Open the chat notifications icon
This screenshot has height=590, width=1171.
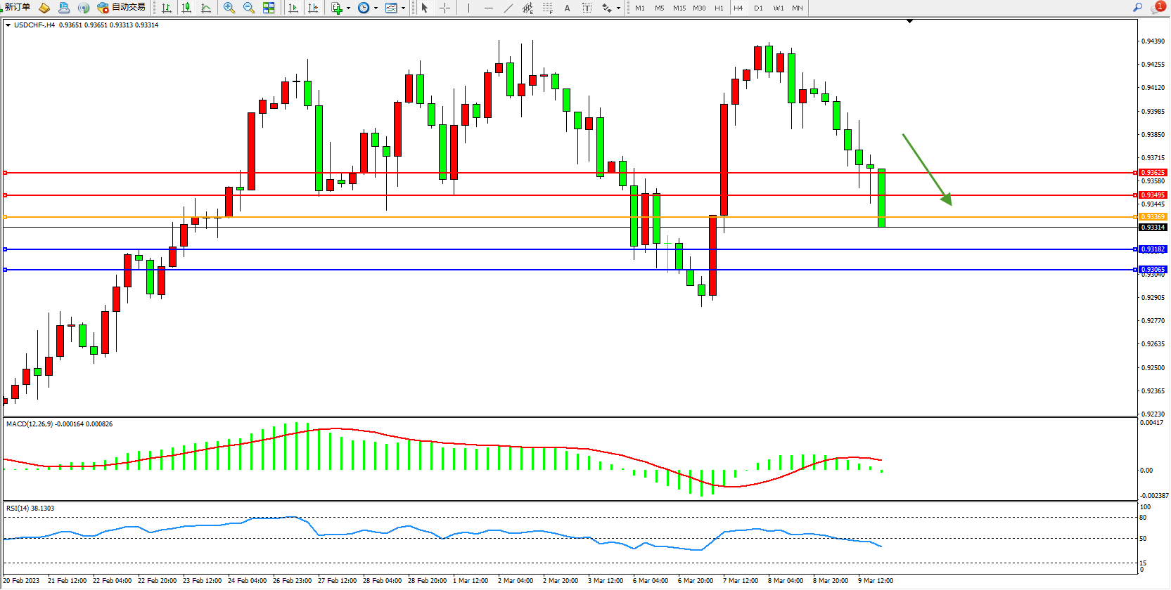pos(1157,7)
